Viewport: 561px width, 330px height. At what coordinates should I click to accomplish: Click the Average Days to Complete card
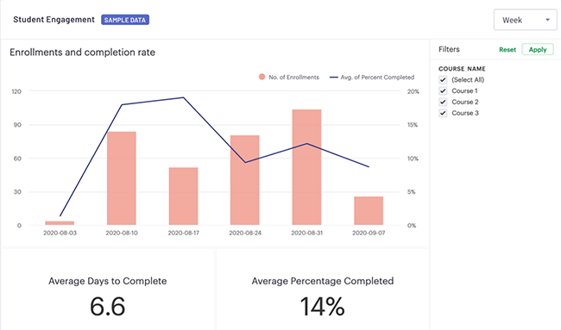107,290
